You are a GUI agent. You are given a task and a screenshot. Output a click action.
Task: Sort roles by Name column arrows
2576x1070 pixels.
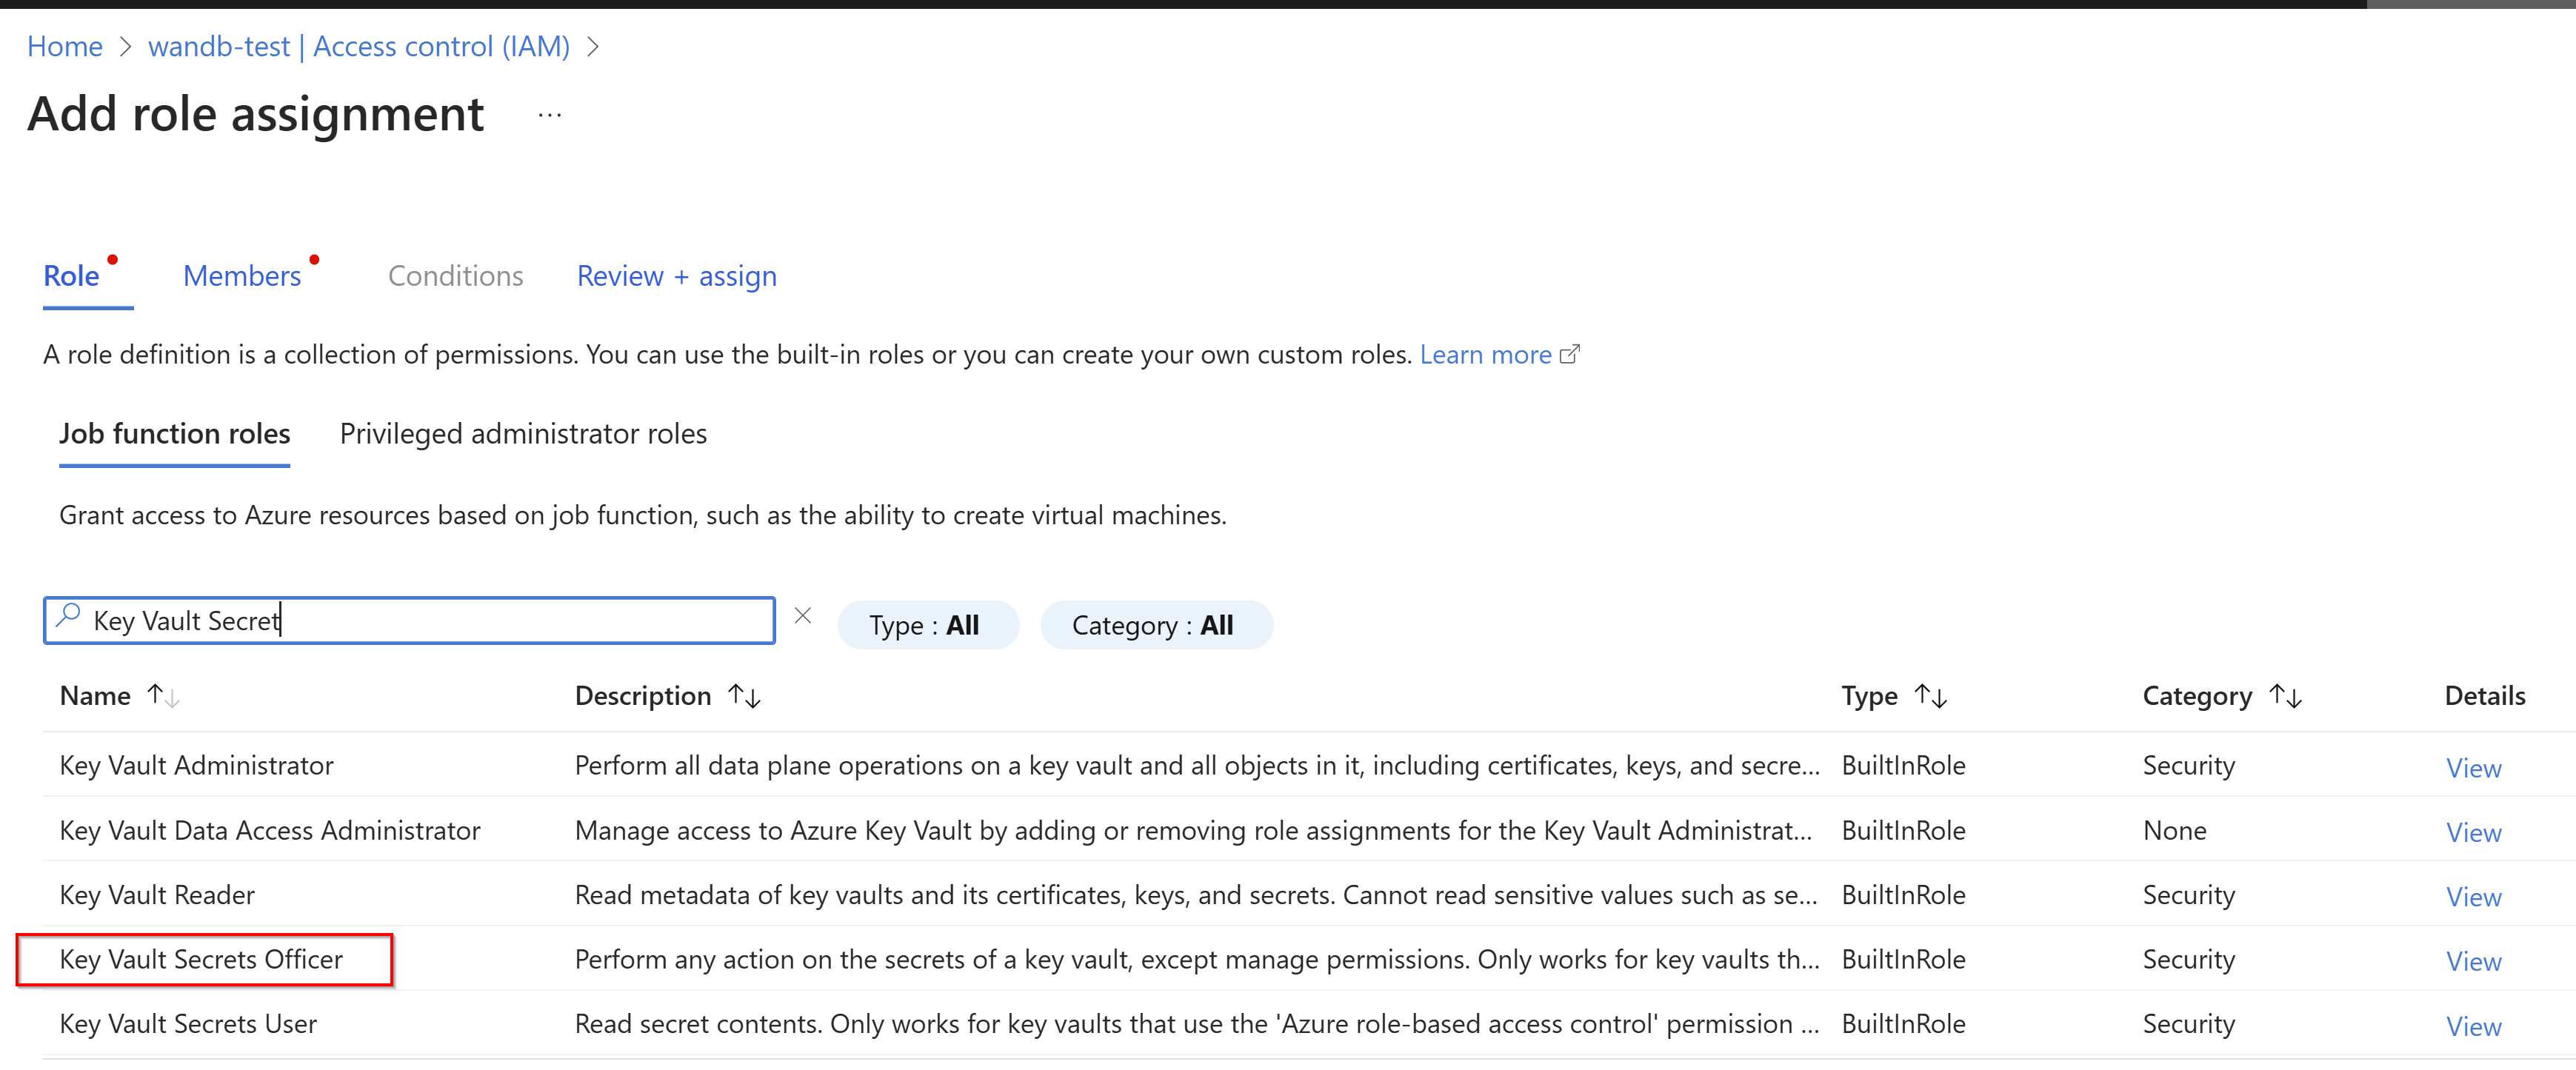163,695
